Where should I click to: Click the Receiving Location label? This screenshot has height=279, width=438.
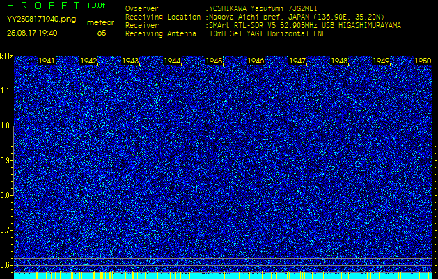point(163,17)
